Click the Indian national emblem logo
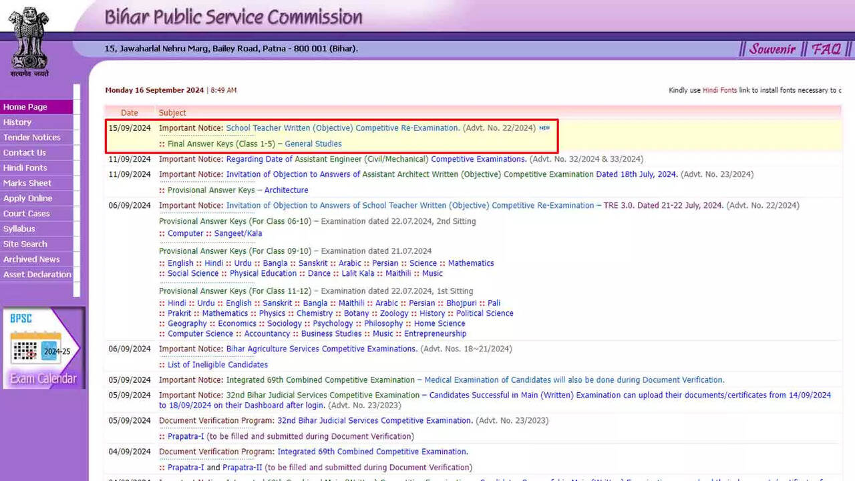The height and width of the screenshot is (481, 855). (29, 40)
